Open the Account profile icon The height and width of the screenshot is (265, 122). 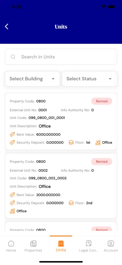(x=111, y=243)
